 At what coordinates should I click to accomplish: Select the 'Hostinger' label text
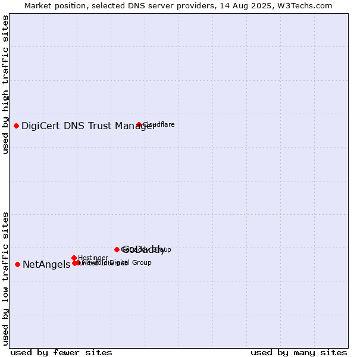click(x=93, y=258)
